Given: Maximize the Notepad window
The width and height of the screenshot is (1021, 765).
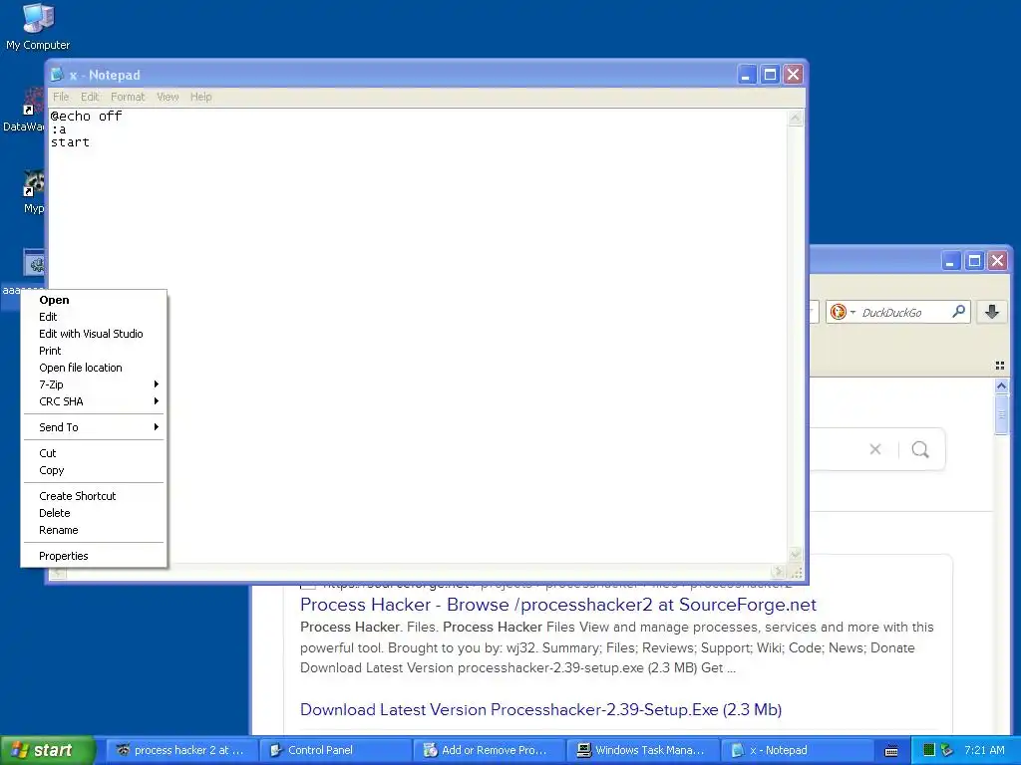Looking at the screenshot, I should pyautogui.click(x=770, y=75).
